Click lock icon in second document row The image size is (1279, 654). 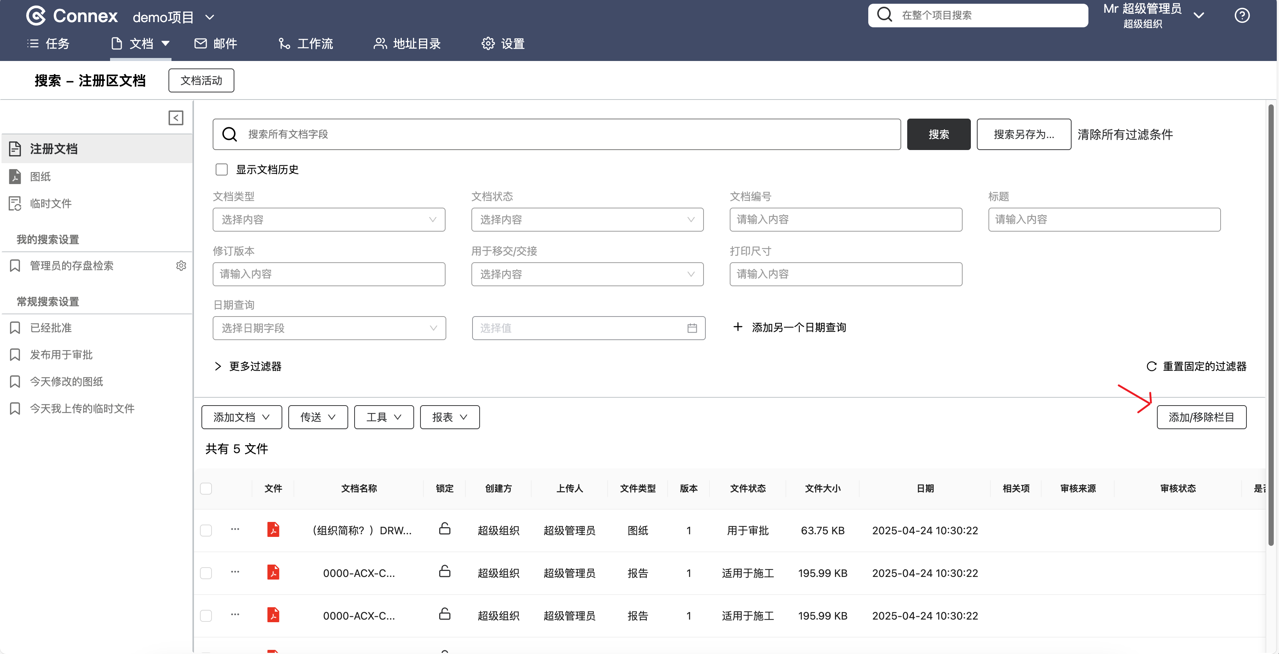click(x=444, y=572)
